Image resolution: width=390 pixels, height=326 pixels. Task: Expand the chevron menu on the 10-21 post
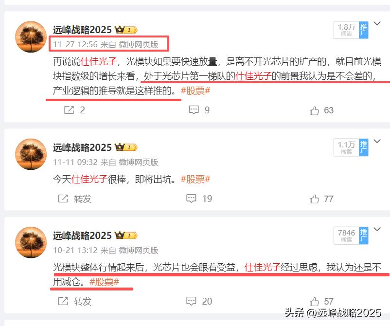(377, 229)
